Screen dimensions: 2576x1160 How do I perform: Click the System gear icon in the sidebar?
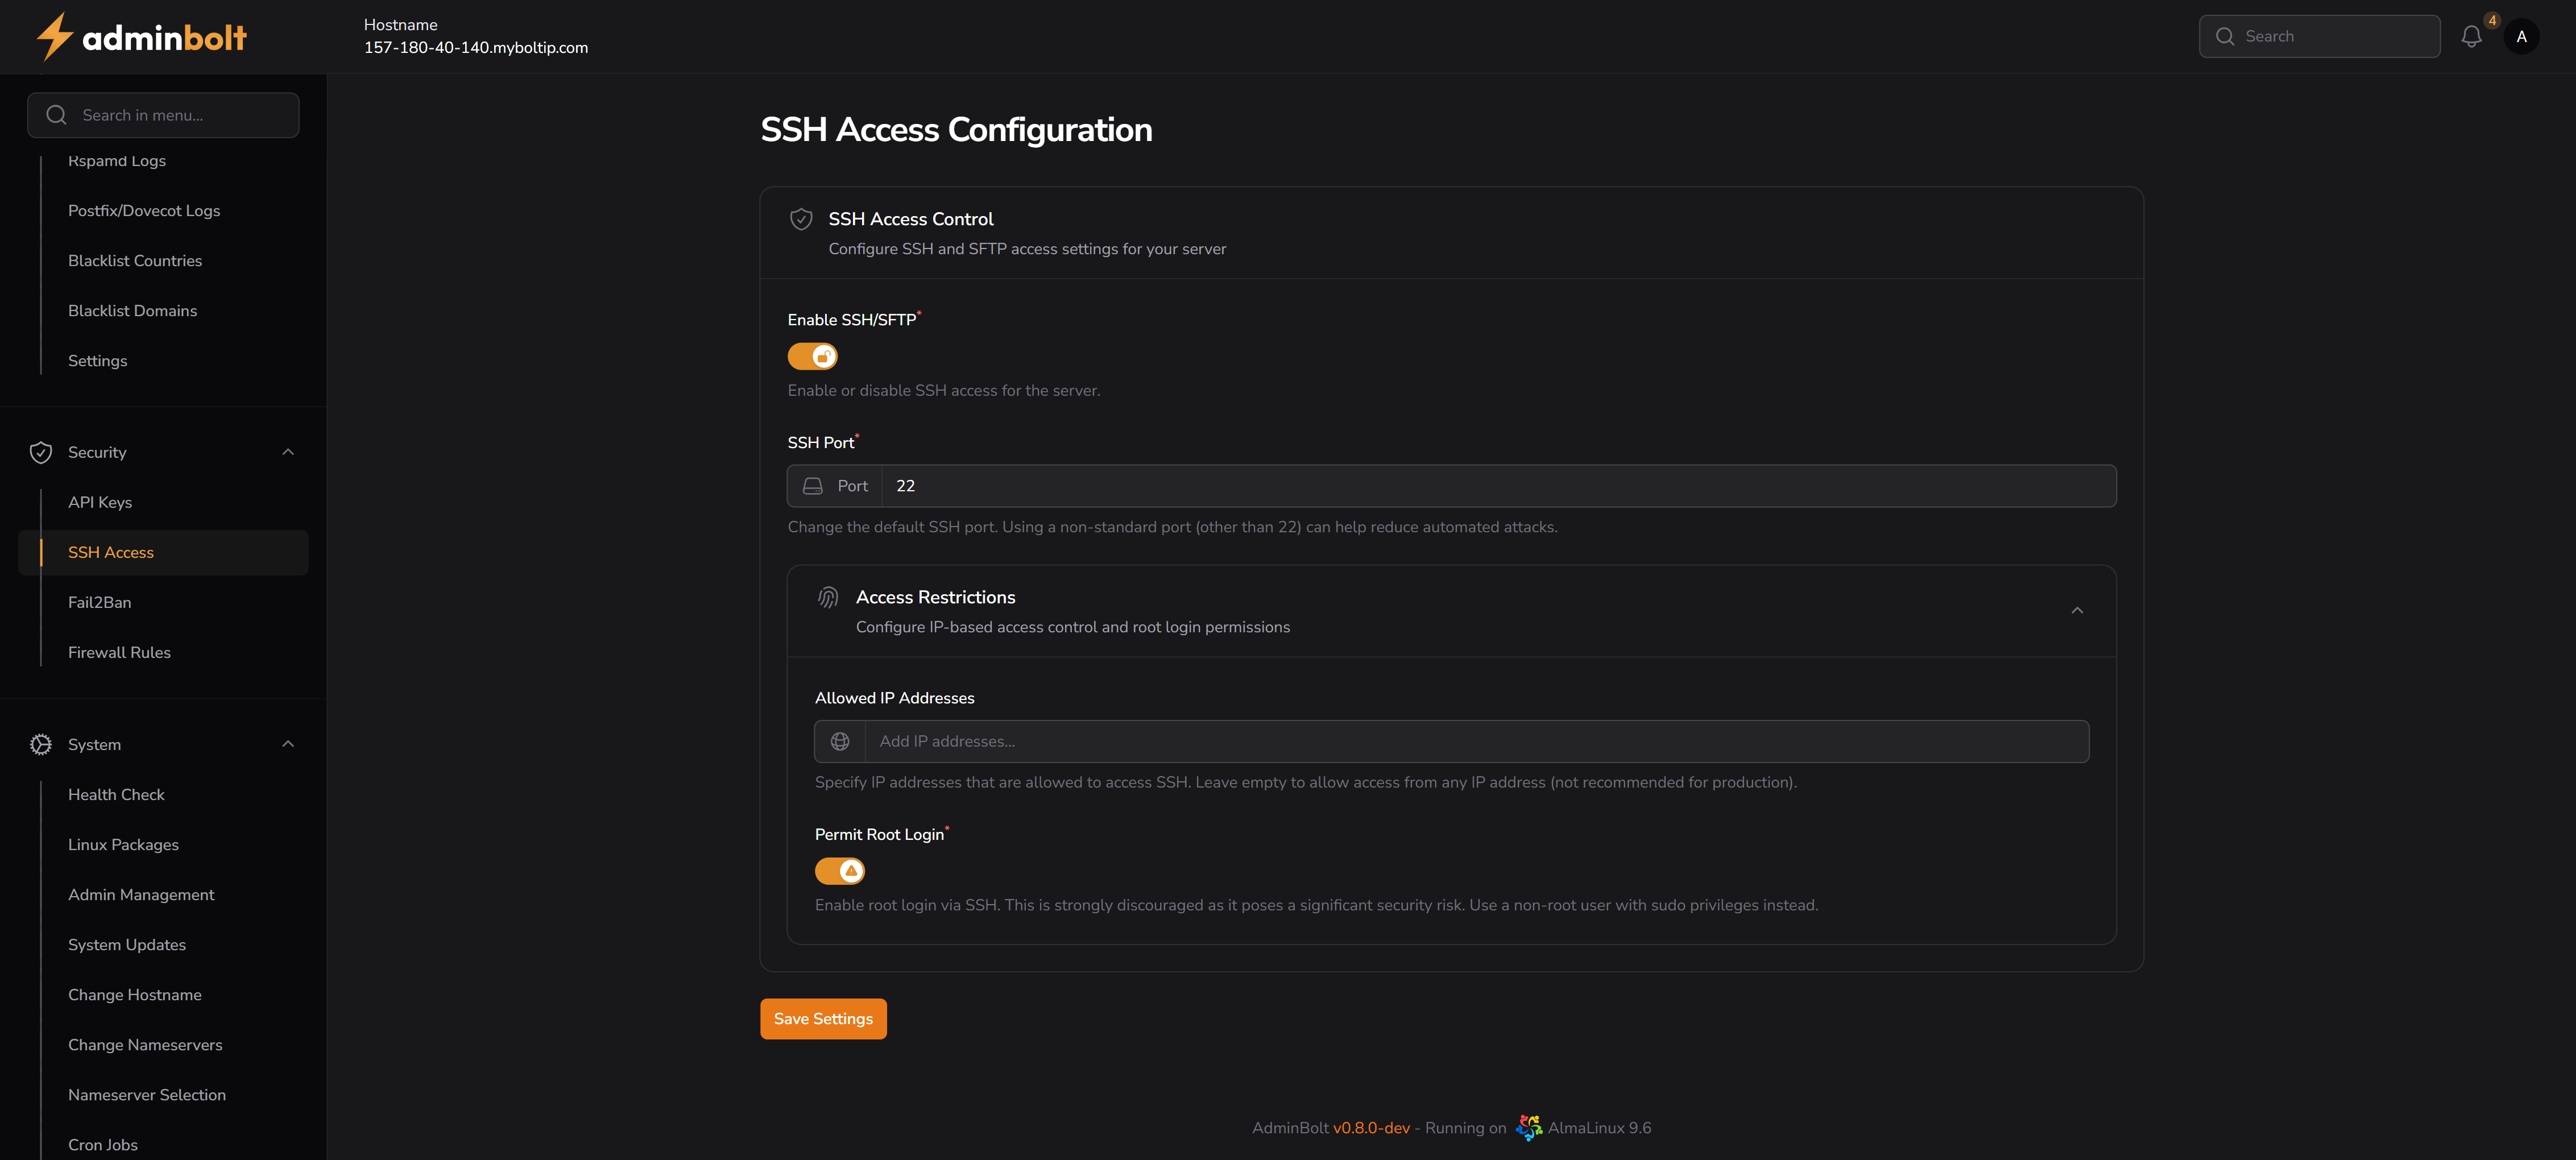point(40,744)
